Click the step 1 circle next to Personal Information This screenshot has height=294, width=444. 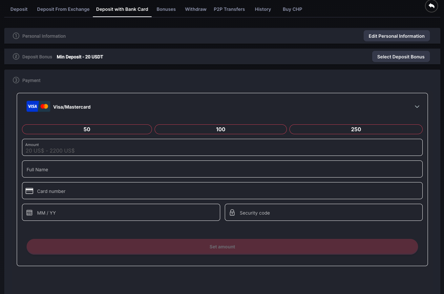pyautogui.click(x=16, y=36)
